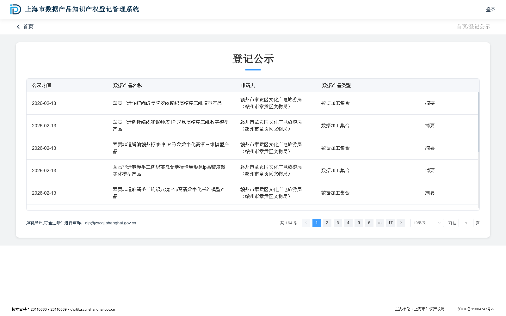Image resolution: width=506 pixels, height=316 pixels.
Task: Click the applicant cell in 八境台 row
Action: (x=271, y=193)
